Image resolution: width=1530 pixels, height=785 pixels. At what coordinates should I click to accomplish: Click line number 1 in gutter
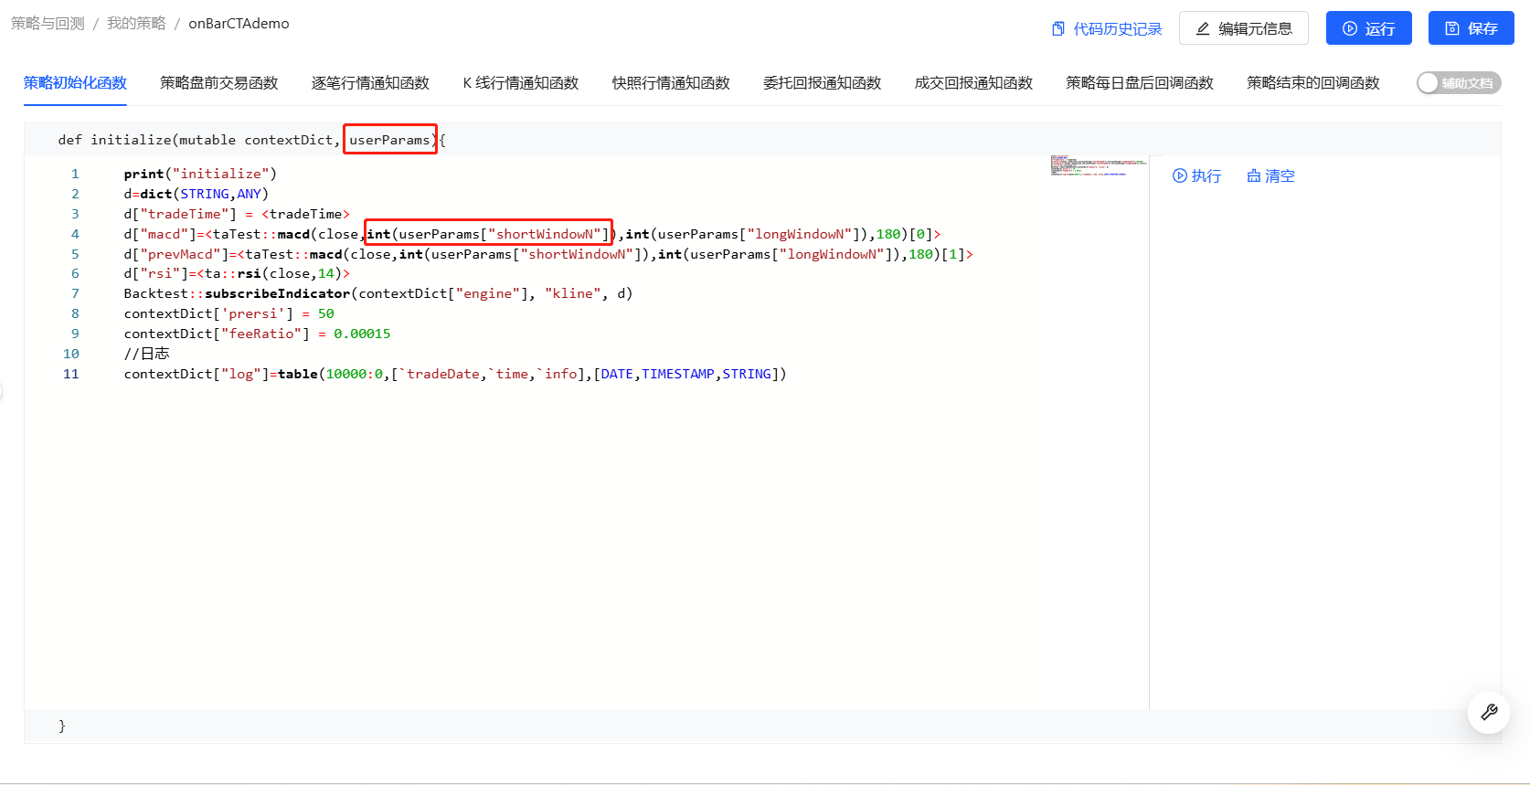[x=75, y=174]
